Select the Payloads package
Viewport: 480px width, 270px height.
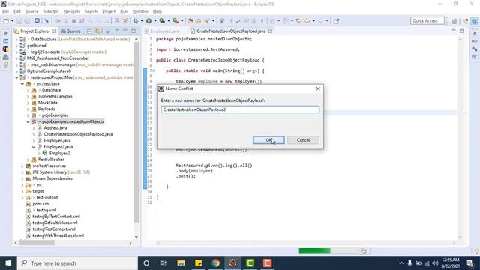(46, 109)
